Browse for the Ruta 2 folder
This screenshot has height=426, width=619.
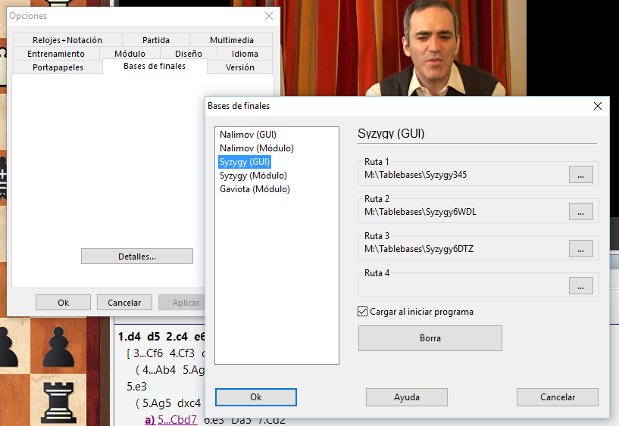[x=580, y=212]
